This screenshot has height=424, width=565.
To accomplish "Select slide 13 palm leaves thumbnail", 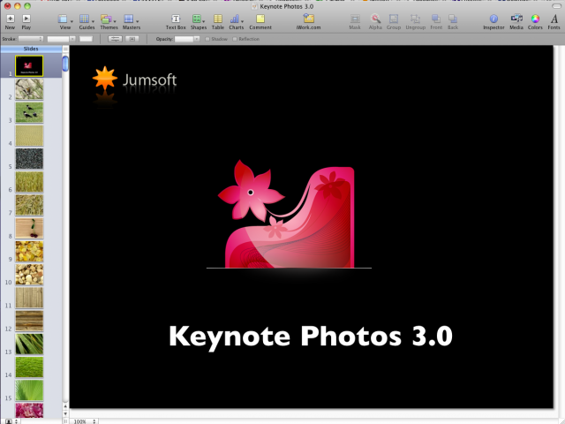I will [29, 344].
